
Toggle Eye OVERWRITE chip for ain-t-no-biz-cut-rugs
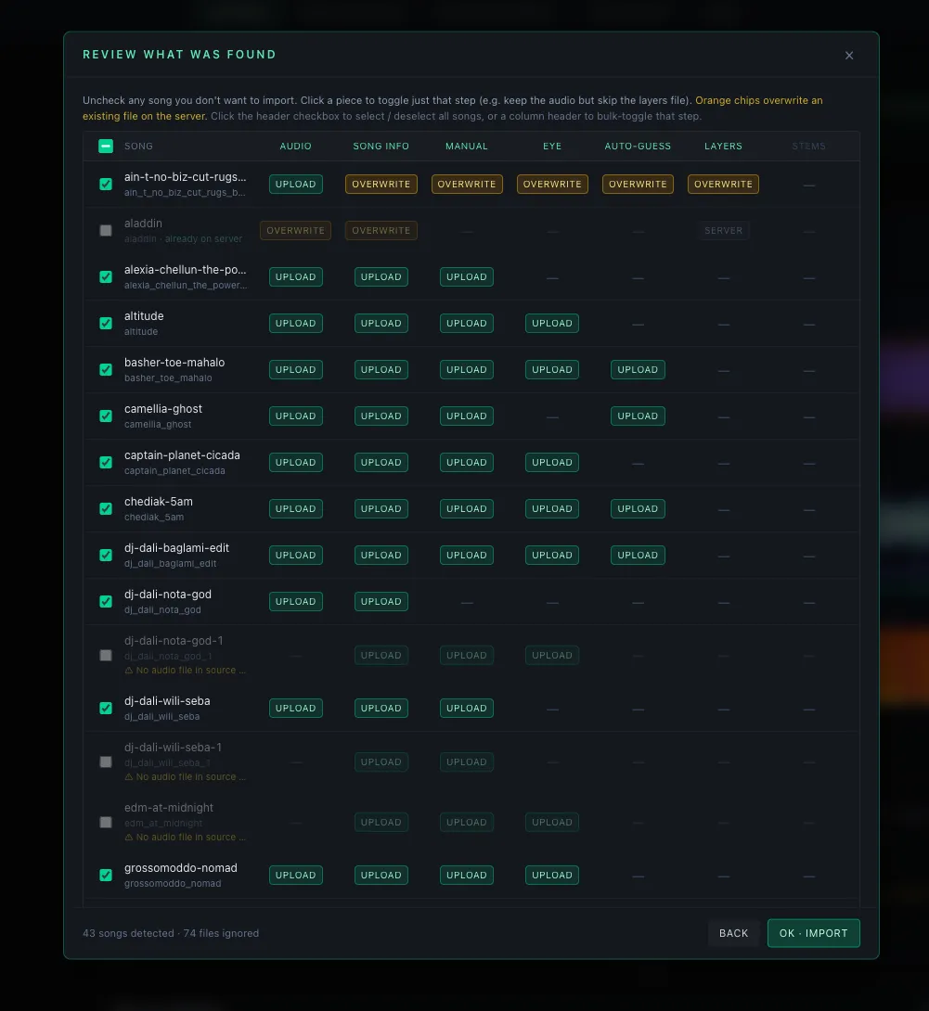[552, 185]
